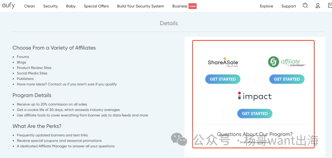Open the Special Offers menu
Viewport: 332px width, 158px height.
[x=96, y=6]
